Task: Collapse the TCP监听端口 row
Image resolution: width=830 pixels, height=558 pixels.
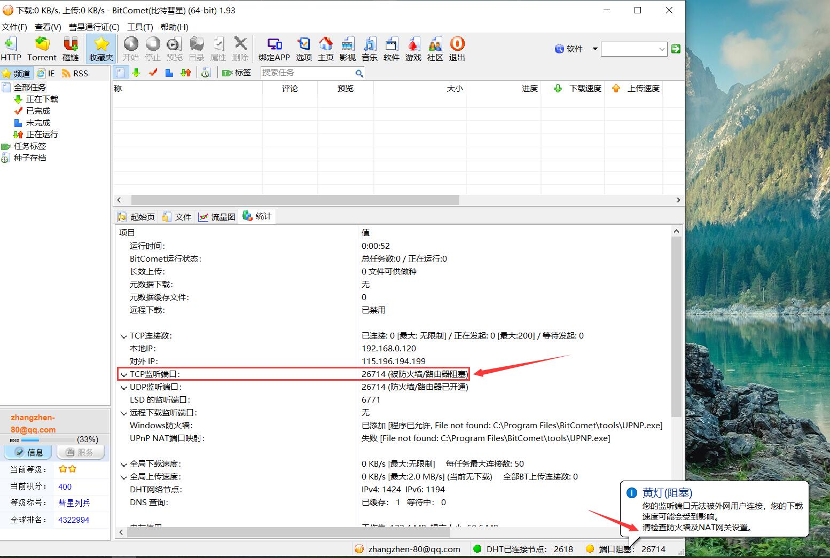Action: coord(124,375)
